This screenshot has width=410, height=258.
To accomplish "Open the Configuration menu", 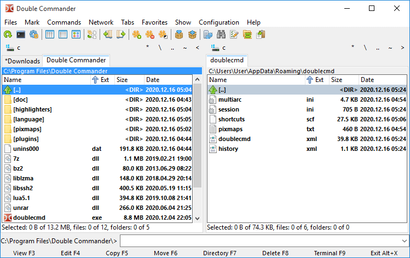I will [x=219, y=22].
